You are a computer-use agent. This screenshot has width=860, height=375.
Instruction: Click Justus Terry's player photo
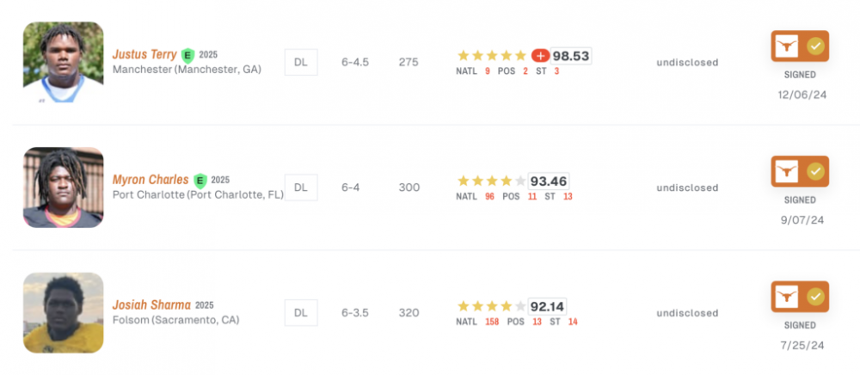63,63
